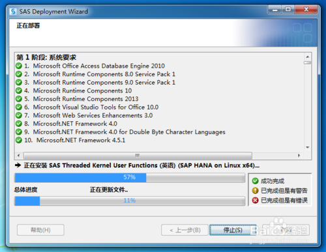Select 'Microsoft Office Access Database Engine 2010' row
Viewport: 326px width, 252px height.
coord(95,66)
